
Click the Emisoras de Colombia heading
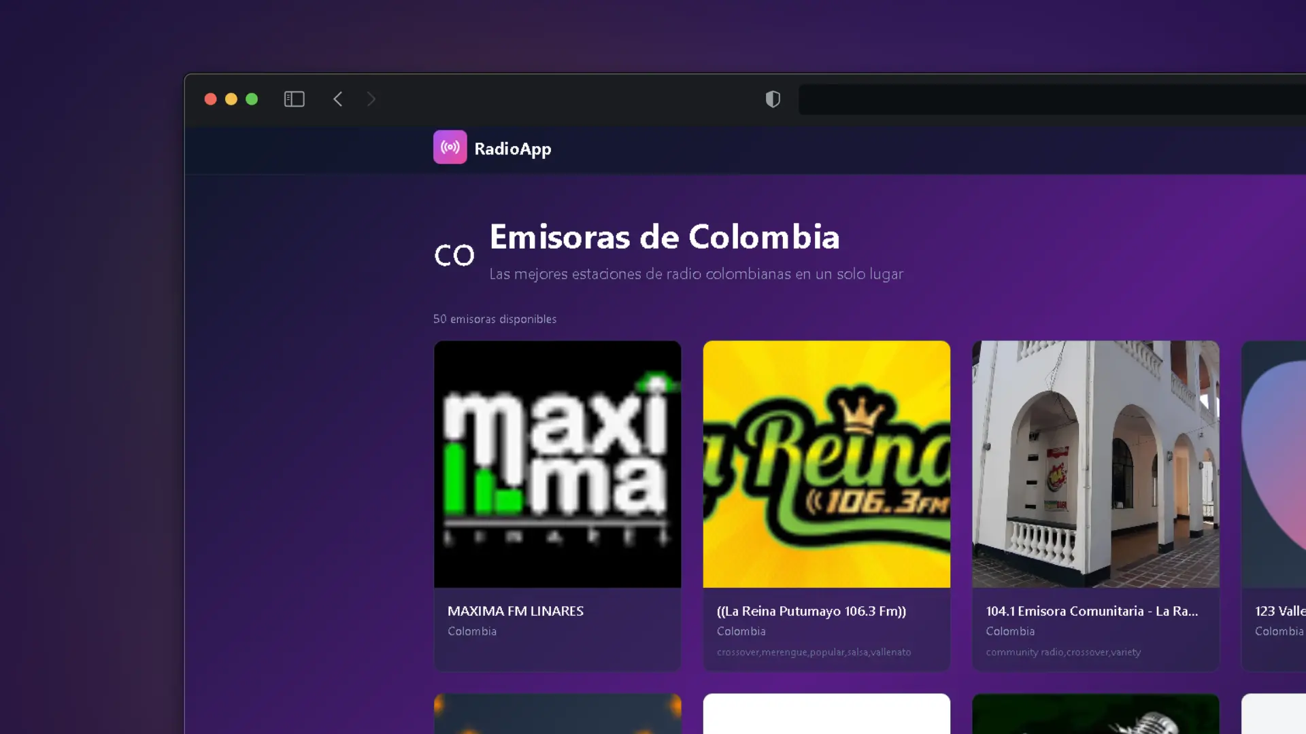[665, 237]
